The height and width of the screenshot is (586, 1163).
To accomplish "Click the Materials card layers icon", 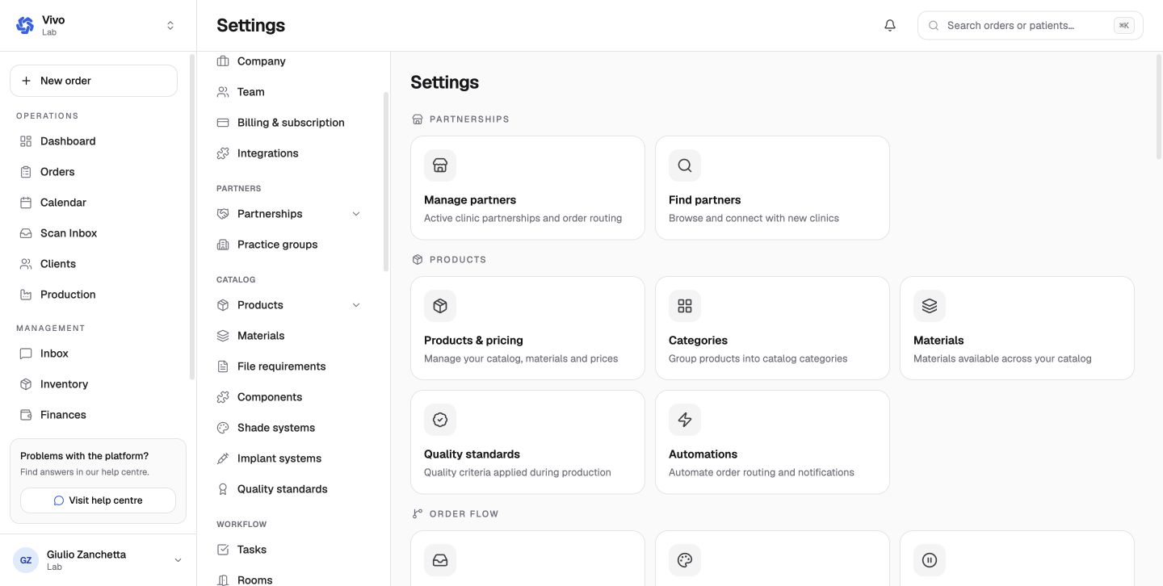I will [x=930, y=306].
